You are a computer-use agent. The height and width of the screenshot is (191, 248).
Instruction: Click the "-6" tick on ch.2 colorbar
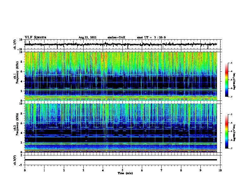click(231, 140)
